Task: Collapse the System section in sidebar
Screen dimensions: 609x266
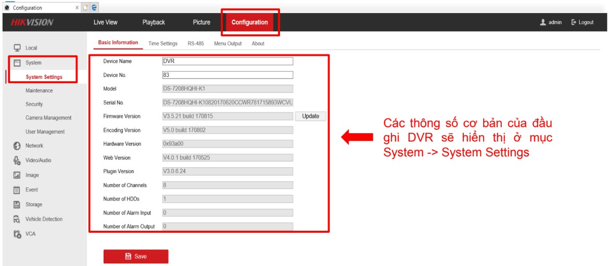Action: [33, 63]
